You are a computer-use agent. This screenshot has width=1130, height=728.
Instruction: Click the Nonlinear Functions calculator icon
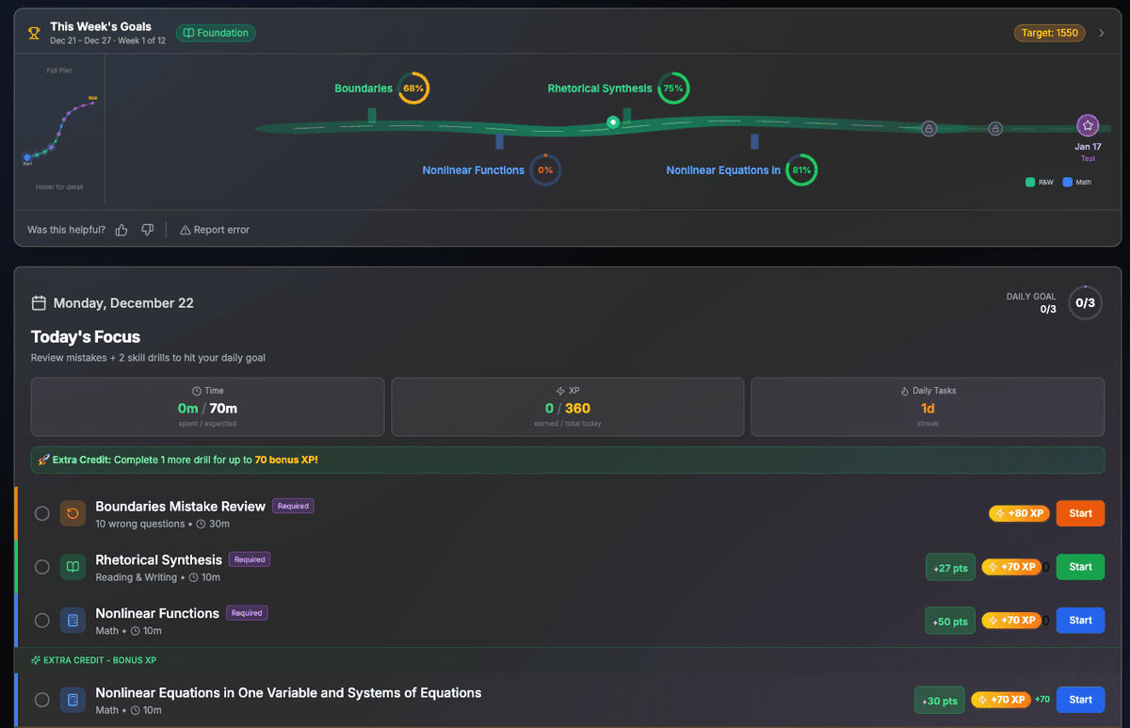pyautogui.click(x=73, y=621)
